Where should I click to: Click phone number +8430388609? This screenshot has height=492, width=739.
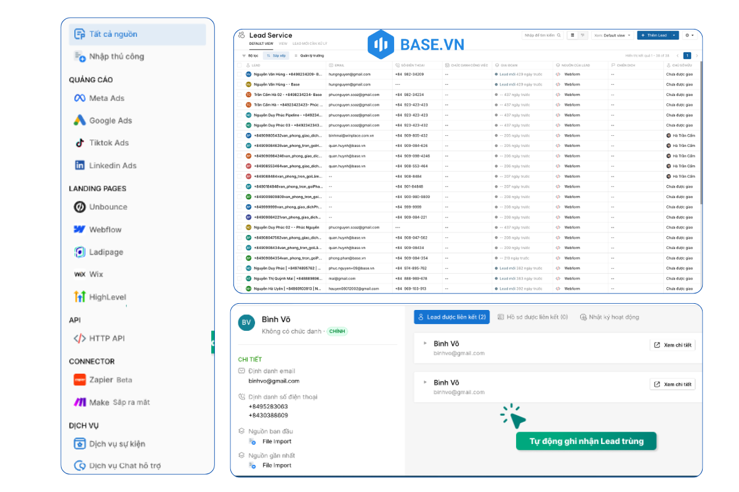(x=269, y=415)
